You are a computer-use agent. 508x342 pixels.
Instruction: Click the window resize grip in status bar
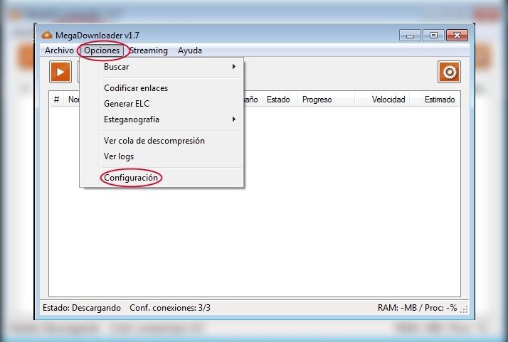tap(465, 309)
